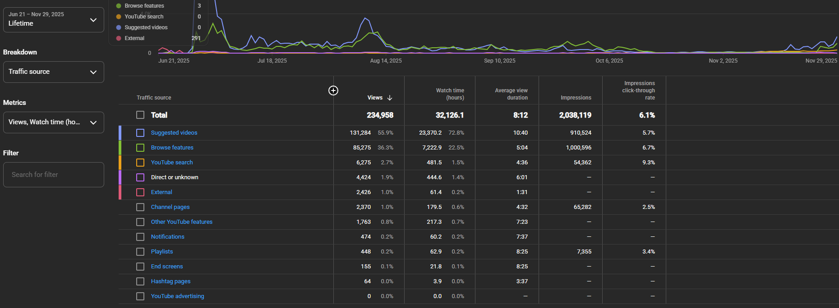The height and width of the screenshot is (308, 839).
Task: Click the Views sort descending arrow
Action: [390, 98]
